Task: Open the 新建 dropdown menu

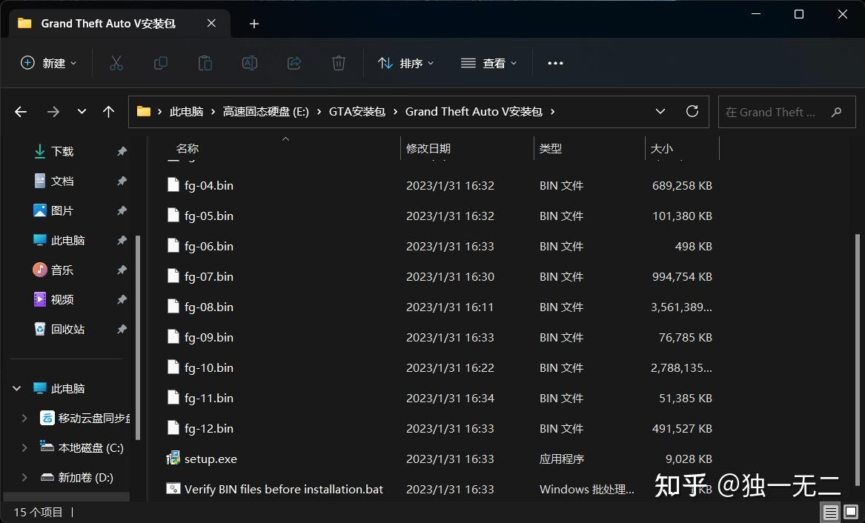Action: [x=48, y=63]
